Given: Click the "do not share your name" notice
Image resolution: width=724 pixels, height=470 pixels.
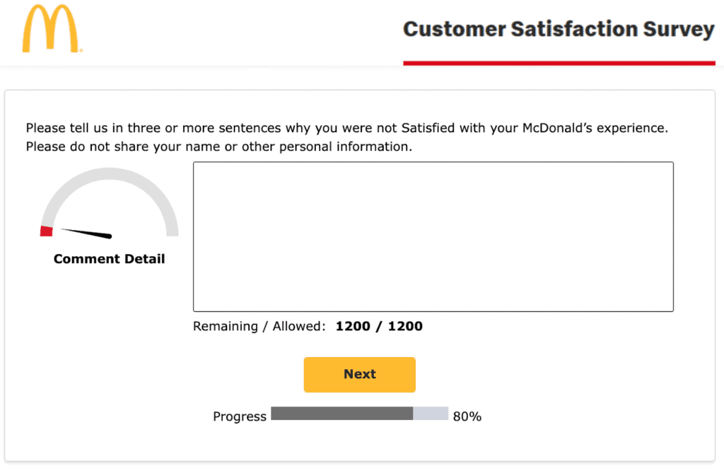Looking at the screenshot, I should 218,147.
